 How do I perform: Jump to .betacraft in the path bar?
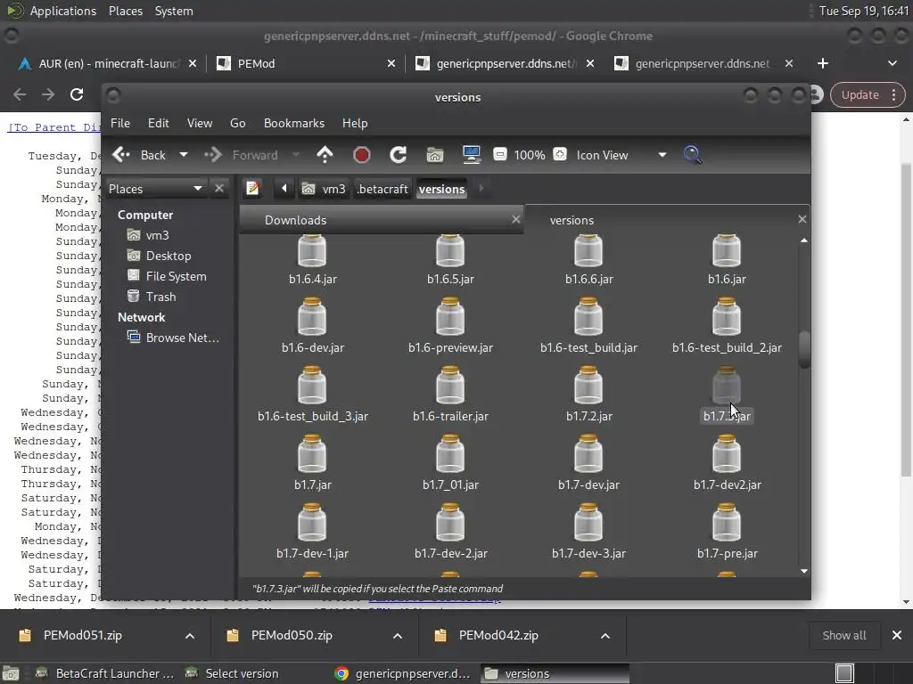click(x=382, y=189)
